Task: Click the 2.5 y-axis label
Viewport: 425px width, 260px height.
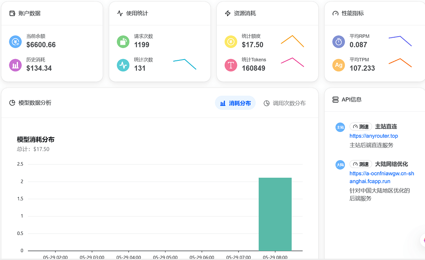Action: tap(20, 164)
